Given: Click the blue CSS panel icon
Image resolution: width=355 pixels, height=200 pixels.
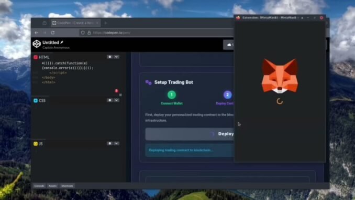Looking at the screenshot, I should [36, 100].
